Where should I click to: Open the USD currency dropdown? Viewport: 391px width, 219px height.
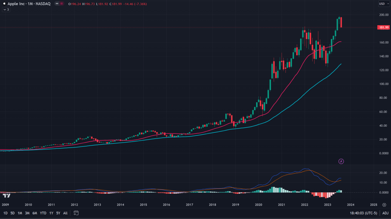tap(383, 4)
